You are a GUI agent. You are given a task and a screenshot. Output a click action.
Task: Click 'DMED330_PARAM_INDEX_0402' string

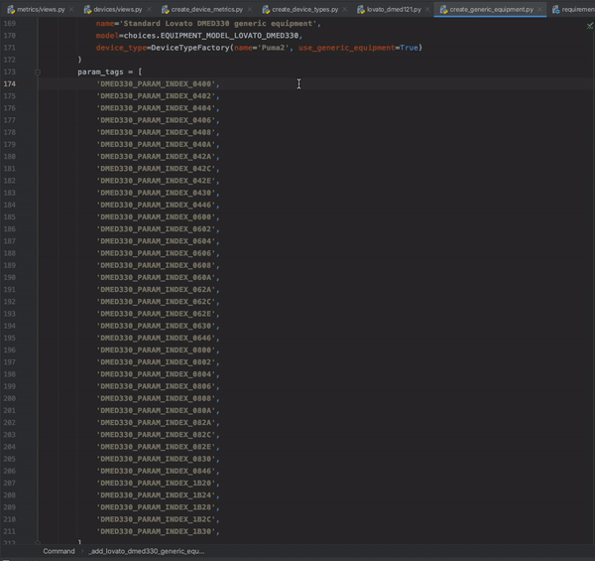156,96
